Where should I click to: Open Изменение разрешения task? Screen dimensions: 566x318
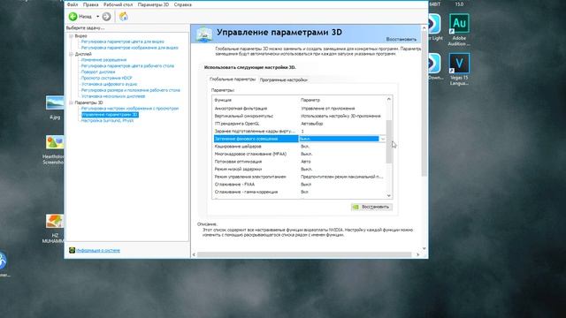pos(103,60)
